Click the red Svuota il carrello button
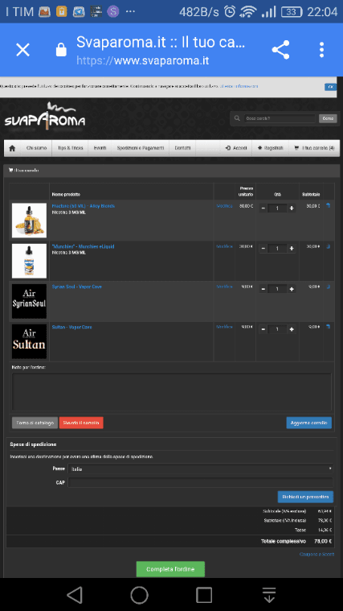 pyautogui.click(x=81, y=423)
